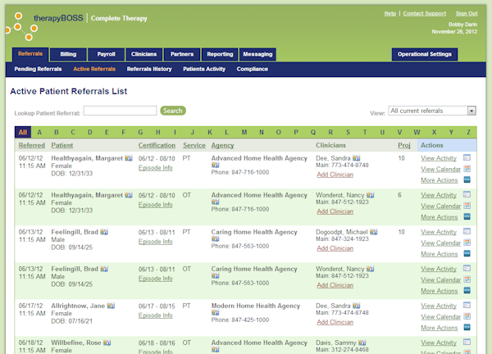Open contact card icon beside first Healthyagain, Margaret PT row
Screen dimensions: 492x354
tap(129, 158)
